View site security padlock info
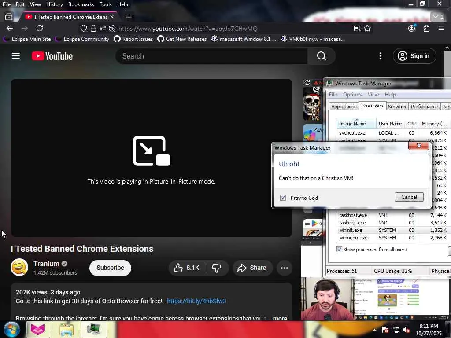 (x=93, y=28)
